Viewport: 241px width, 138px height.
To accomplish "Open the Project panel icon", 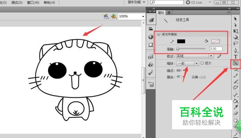I will point(151,84).
